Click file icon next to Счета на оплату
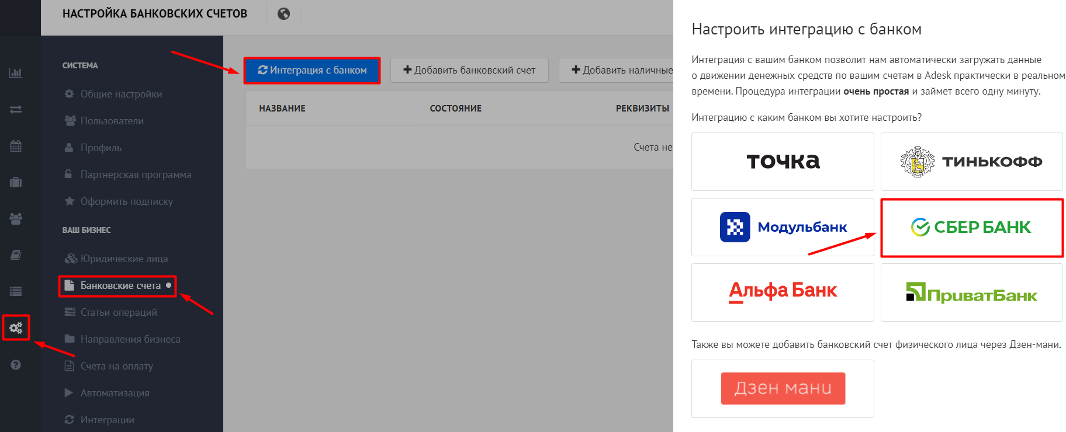The width and height of the screenshot is (1066, 432). (69, 366)
